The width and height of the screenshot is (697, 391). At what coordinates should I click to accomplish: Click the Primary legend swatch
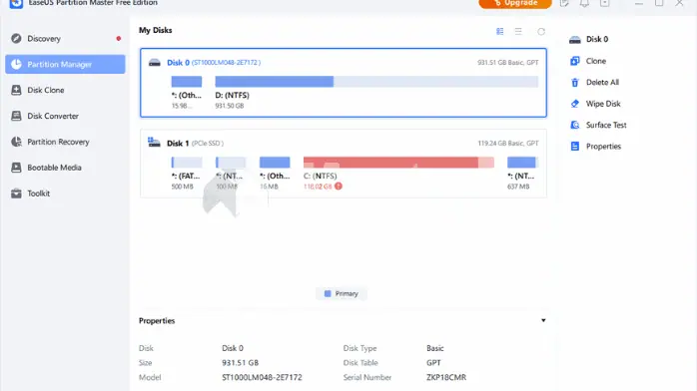328,294
